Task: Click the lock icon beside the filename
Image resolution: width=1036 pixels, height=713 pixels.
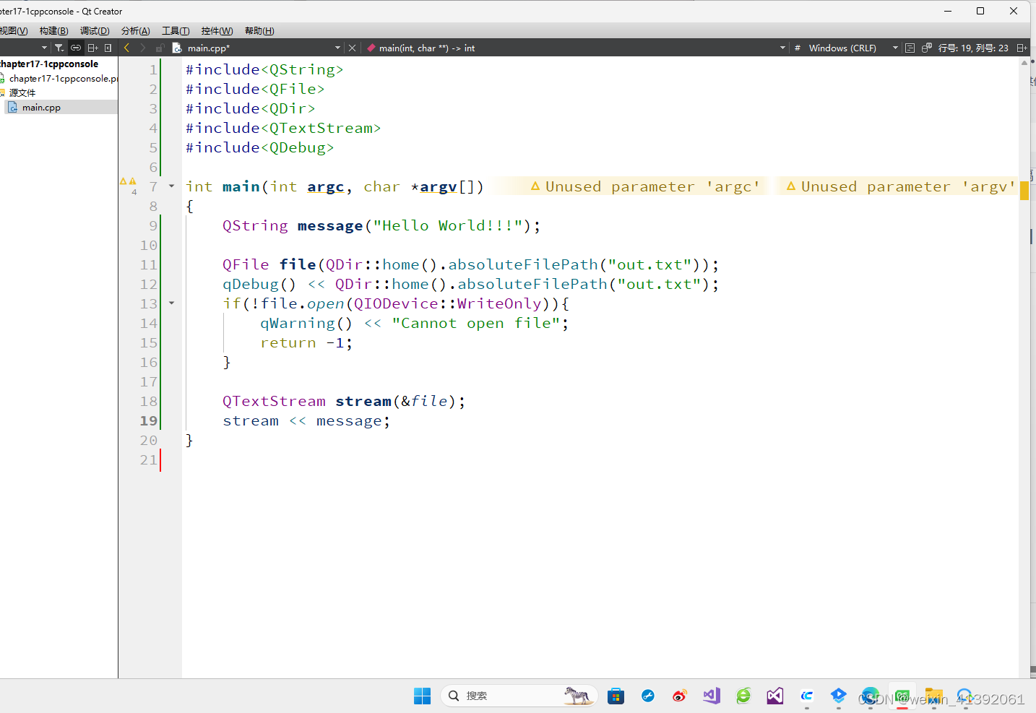Action: pos(160,48)
